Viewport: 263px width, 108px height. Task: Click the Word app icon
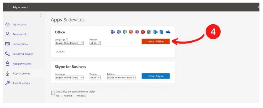click(x=119, y=32)
